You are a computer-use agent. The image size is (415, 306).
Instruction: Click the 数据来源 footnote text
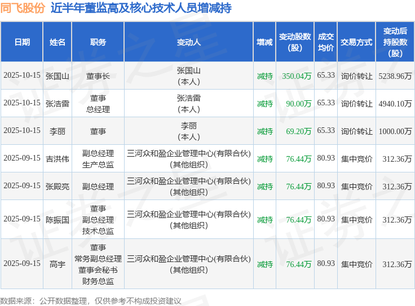point(91,301)
